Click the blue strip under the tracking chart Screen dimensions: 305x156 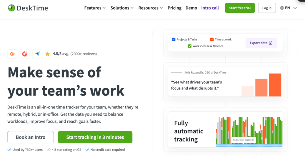tap(249, 146)
